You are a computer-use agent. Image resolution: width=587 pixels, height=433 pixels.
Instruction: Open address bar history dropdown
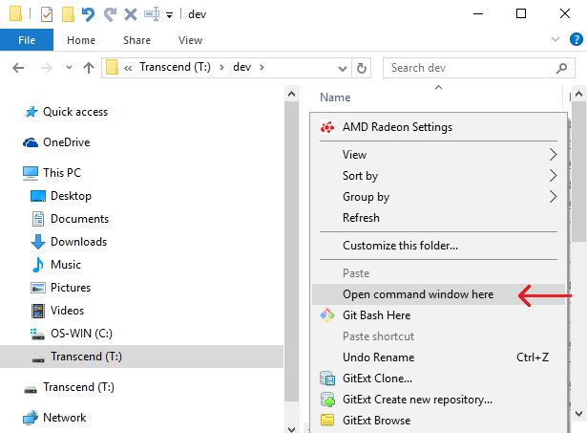click(x=342, y=69)
